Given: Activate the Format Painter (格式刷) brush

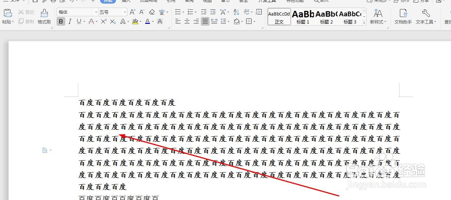Looking at the screenshot, I should coord(44,17).
